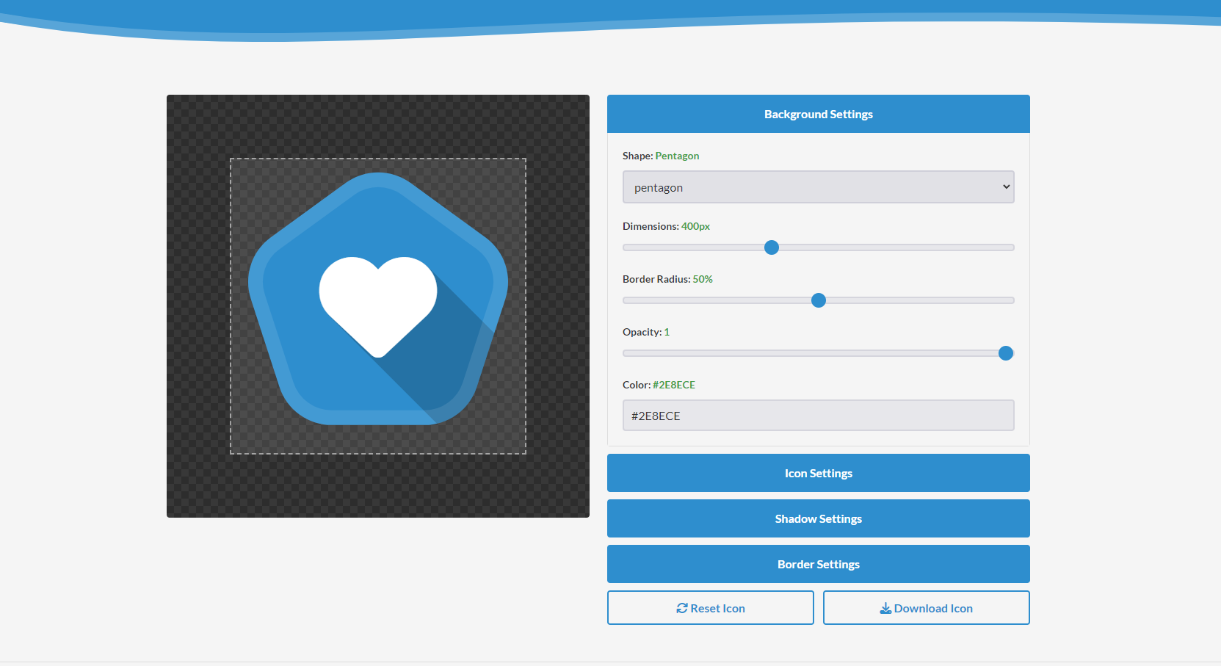Click the color hex input showing #2E8ECE
This screenshot has width=1221, height=666.
pos(818,415)
